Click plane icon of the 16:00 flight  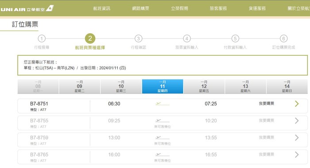point(163,154)
